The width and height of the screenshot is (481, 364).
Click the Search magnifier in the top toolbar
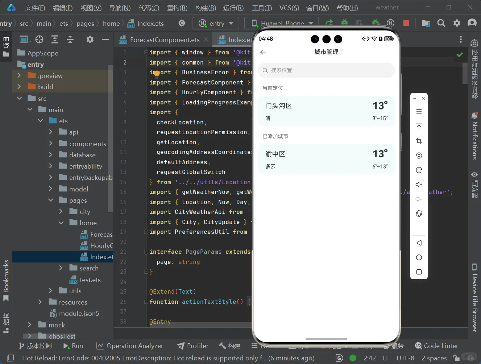pos(441,23)
